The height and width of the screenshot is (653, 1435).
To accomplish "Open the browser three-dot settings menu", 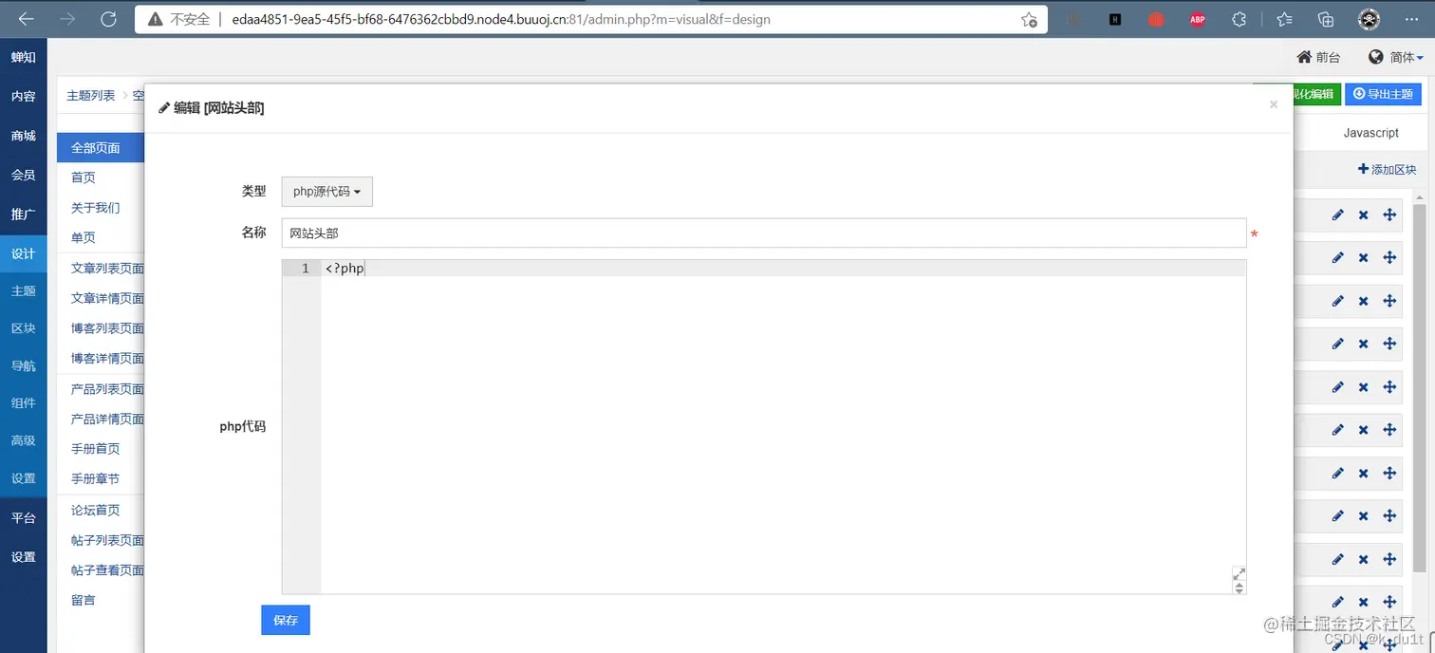I will (1410, 19).
